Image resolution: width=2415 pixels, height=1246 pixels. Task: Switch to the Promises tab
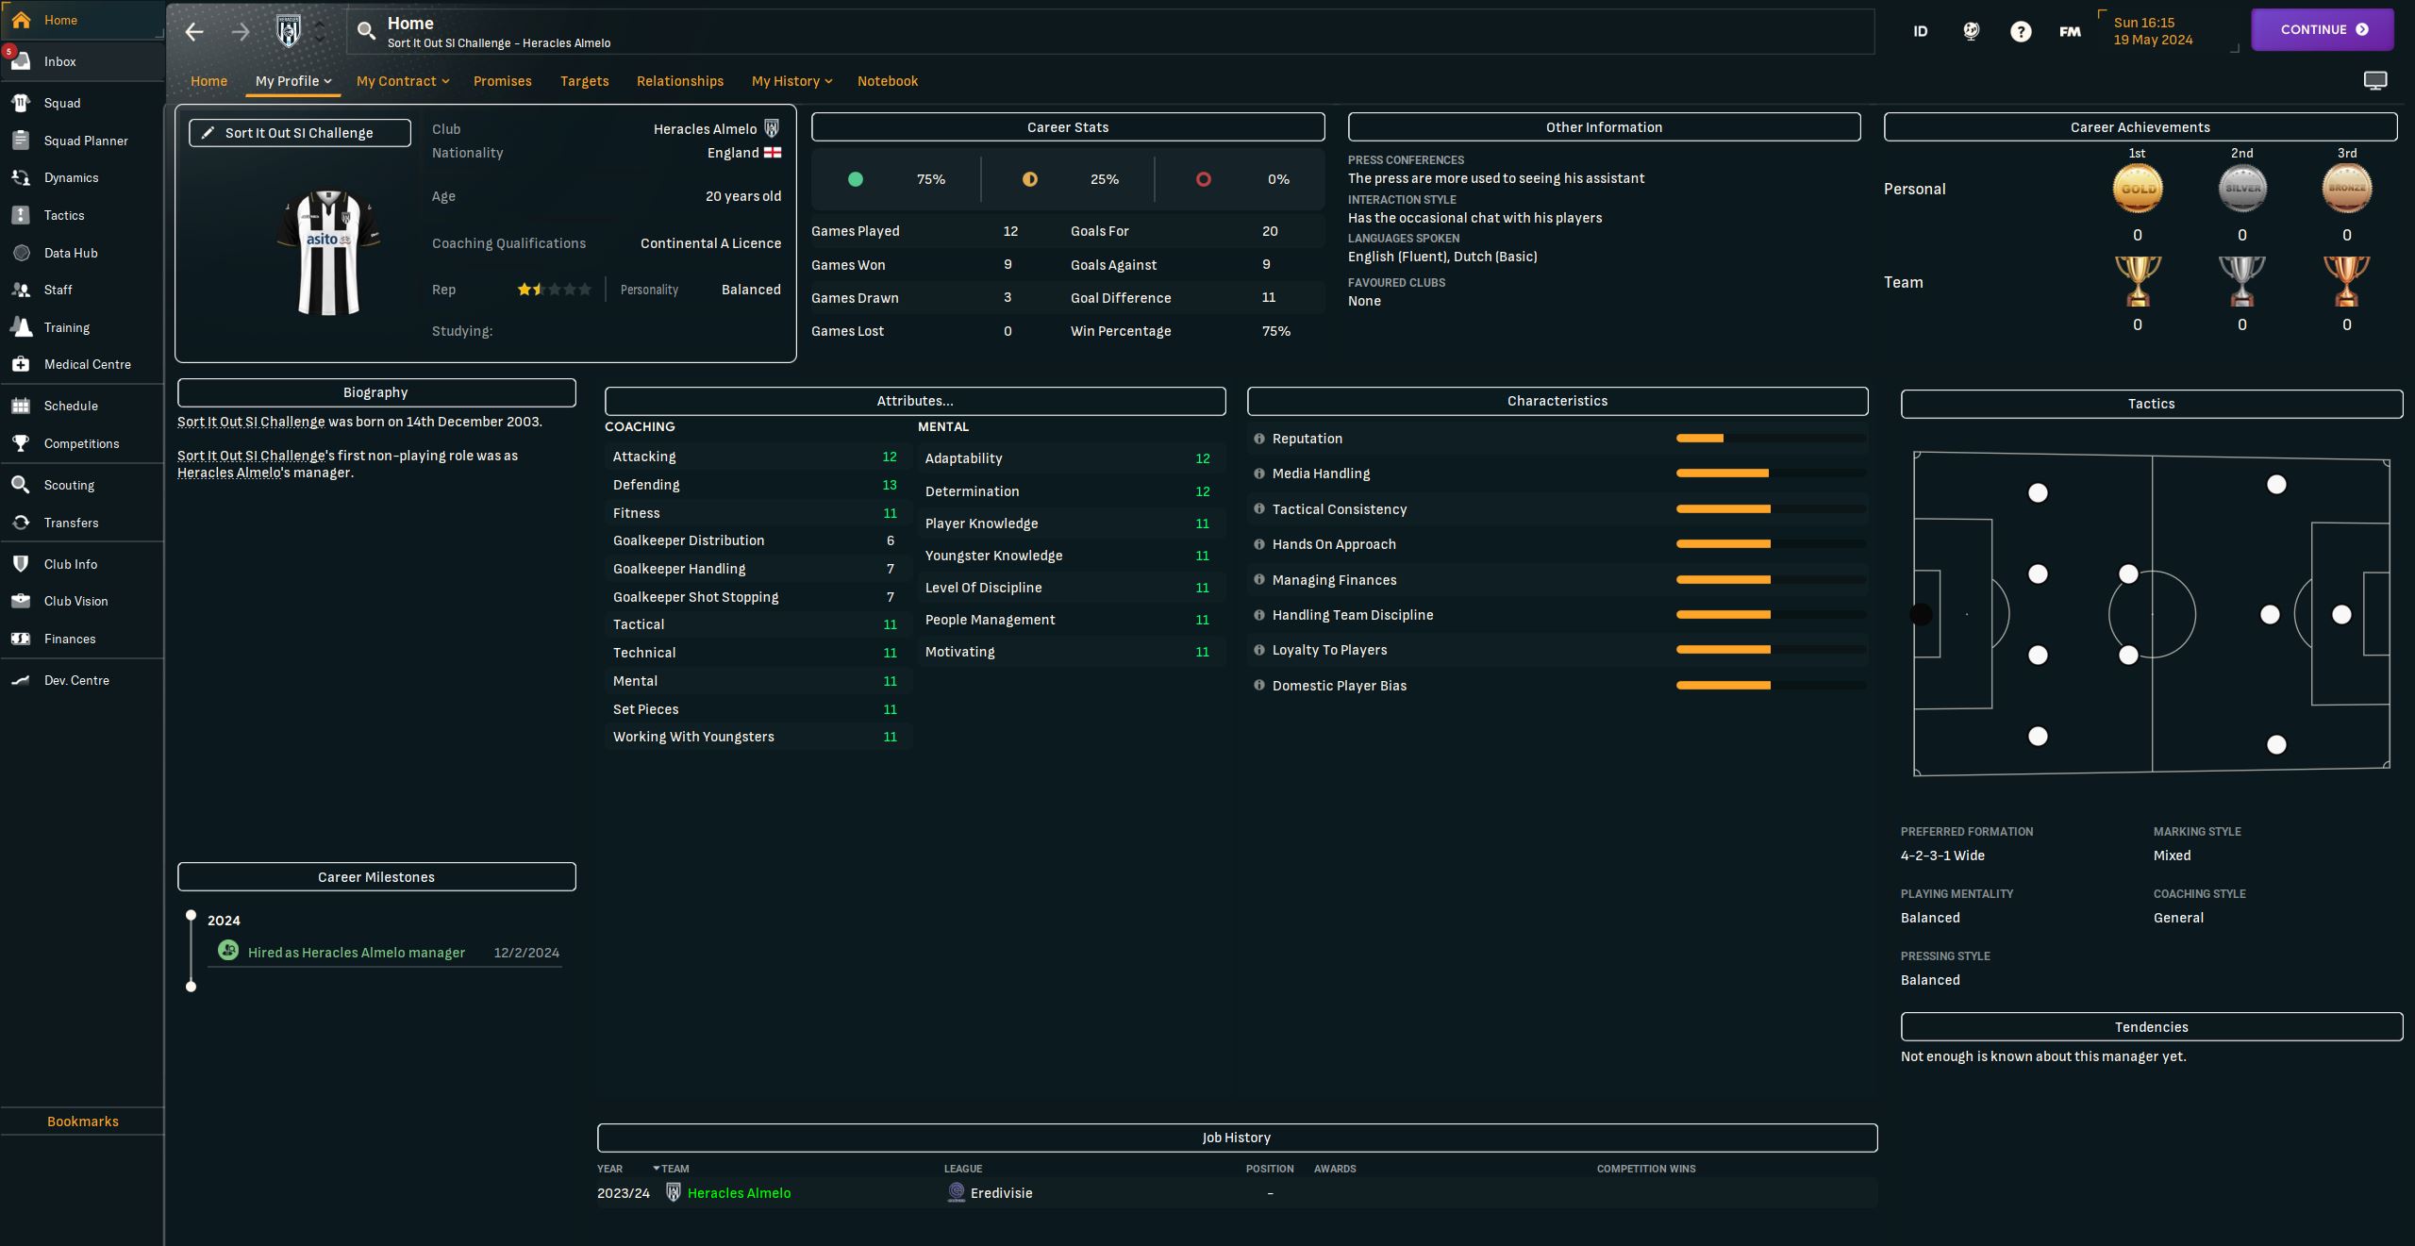(x=502, y=81)
